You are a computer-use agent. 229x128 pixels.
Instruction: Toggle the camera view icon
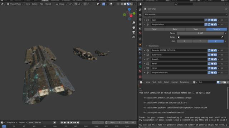click(x=133, y=32)
